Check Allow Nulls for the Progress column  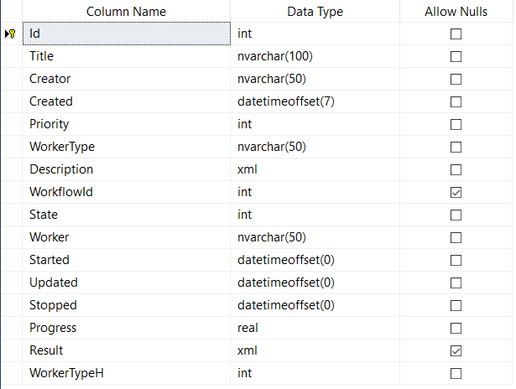[x=456, y=328]
